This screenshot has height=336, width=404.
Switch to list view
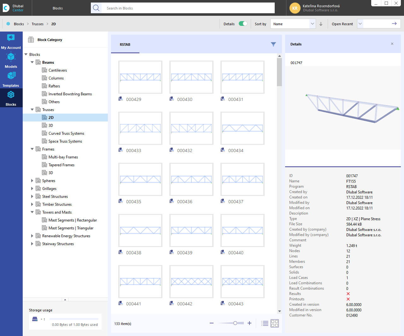click(265, 323)
